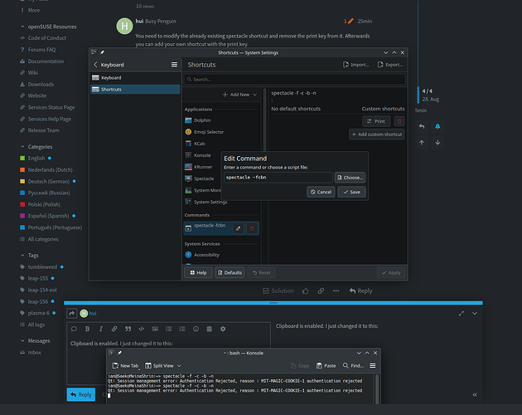This screenshot has width=522, height=415.
Task: Click the timeline scroller showing 4 / 4
Action: coord(428,95)
